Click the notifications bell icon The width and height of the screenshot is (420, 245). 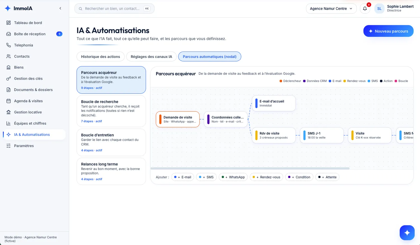pyautogui.click(x=365, y=9)
